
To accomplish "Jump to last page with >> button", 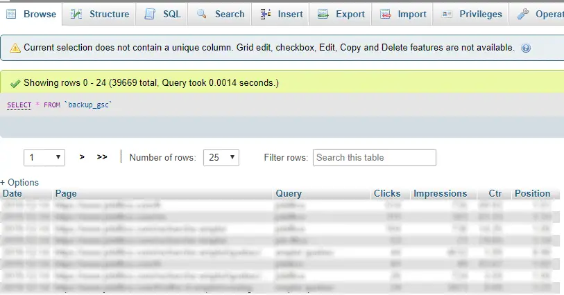I will 102,157.
